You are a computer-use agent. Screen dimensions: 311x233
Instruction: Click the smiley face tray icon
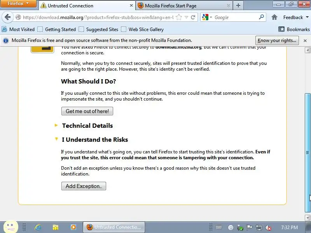tap(231, 228)
